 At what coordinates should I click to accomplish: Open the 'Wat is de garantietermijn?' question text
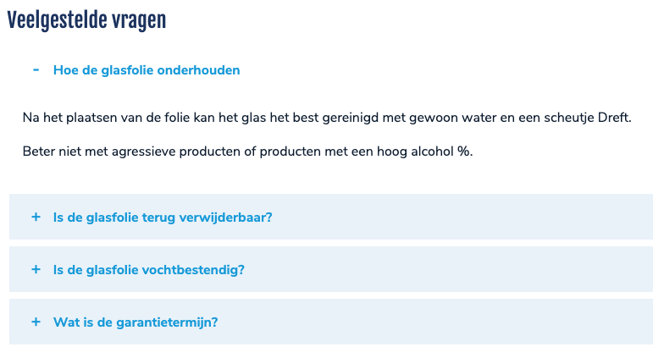136,322
